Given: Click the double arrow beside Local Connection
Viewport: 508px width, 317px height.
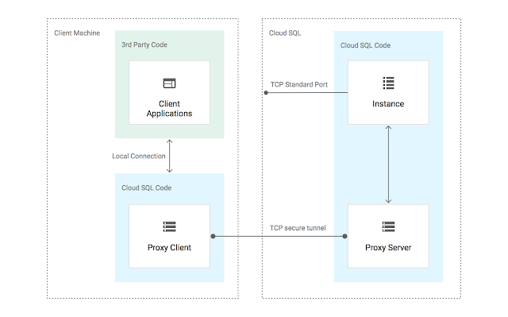Looking at the screenshot, I should [x=169, y=156].
